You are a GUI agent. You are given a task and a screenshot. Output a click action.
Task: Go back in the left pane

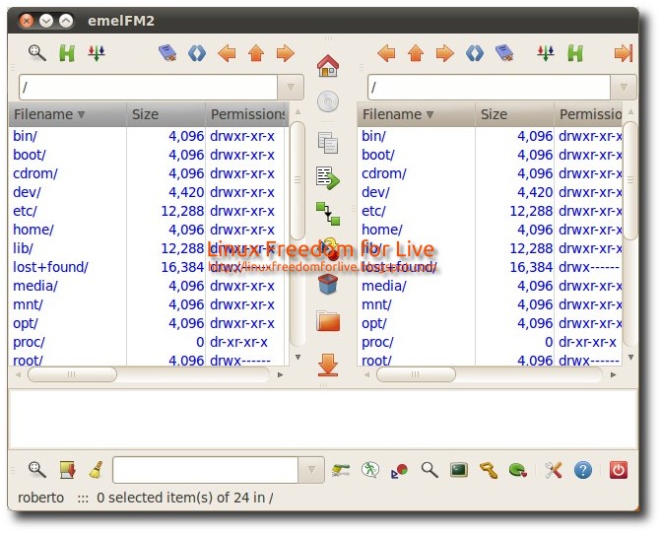pyautogui.click(x=227, y=53)
